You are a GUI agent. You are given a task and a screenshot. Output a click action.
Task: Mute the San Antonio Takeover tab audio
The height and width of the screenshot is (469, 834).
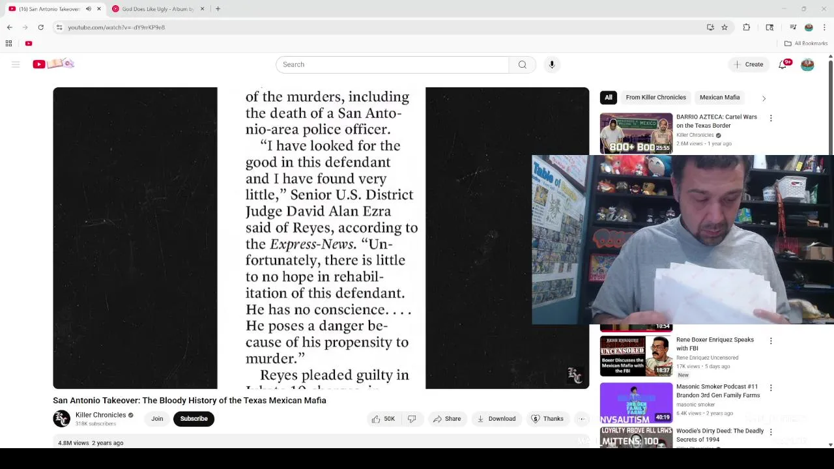pyautogui.click(x=89, y=9)
